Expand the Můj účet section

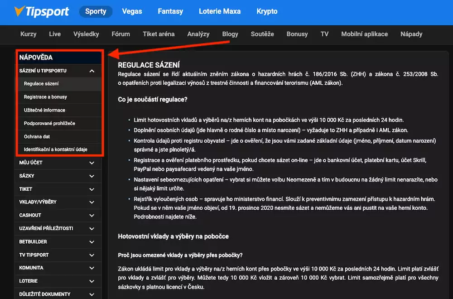point(92,163)
